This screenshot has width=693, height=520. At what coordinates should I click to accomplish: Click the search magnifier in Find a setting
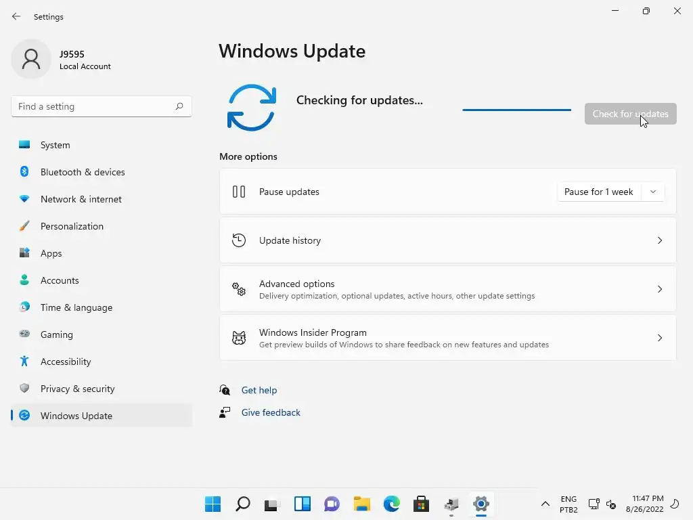[x=179, y=106]
